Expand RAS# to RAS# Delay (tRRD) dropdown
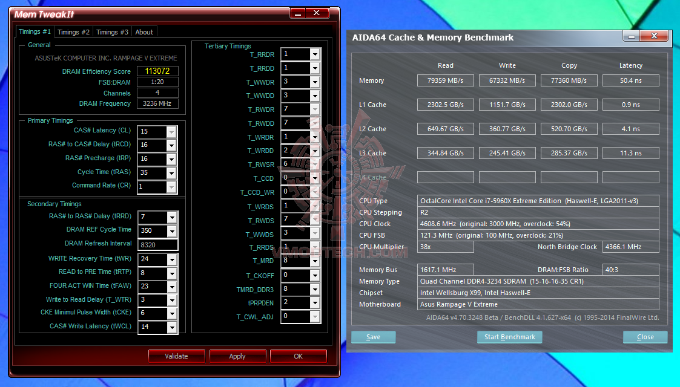Image resolution: width=680 pixels, height=387 pixels. pos(172,217)
